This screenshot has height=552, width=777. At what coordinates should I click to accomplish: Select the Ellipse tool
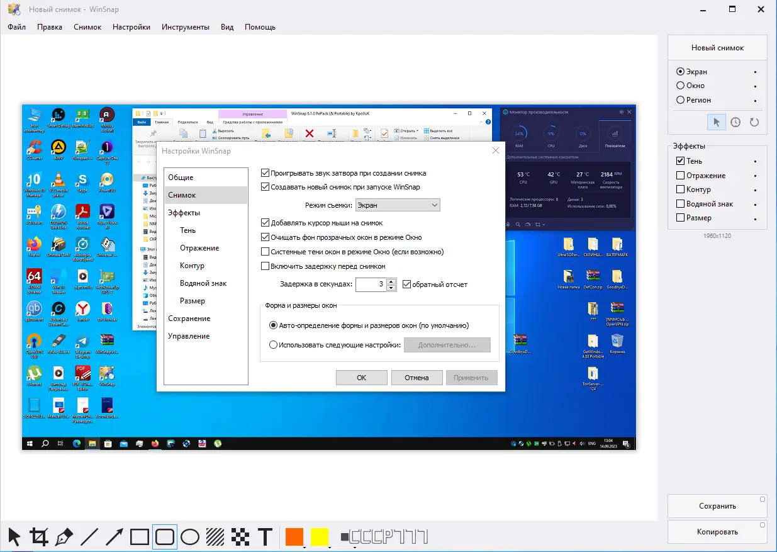point(190,537)
